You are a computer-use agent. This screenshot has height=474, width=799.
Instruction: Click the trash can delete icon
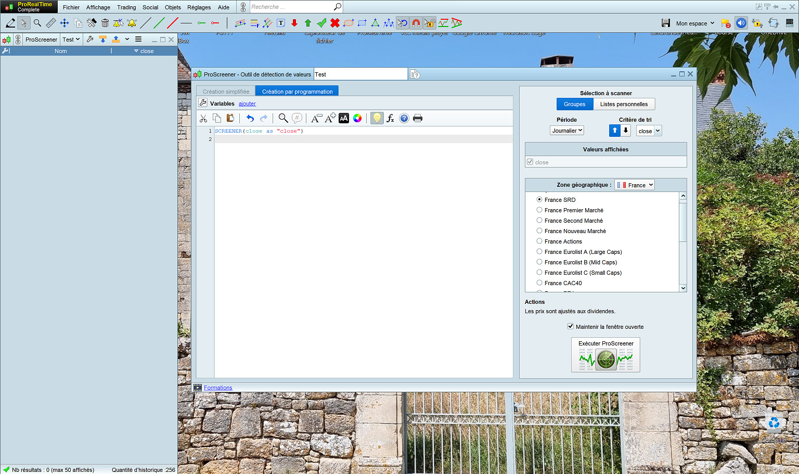[x=105, y=23]
